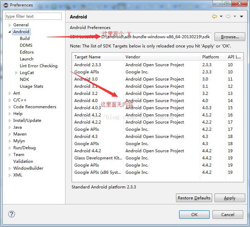Screen dimensions: 250x227
Task: Select DDMS preference page
Action: click(x=26, y=45)
